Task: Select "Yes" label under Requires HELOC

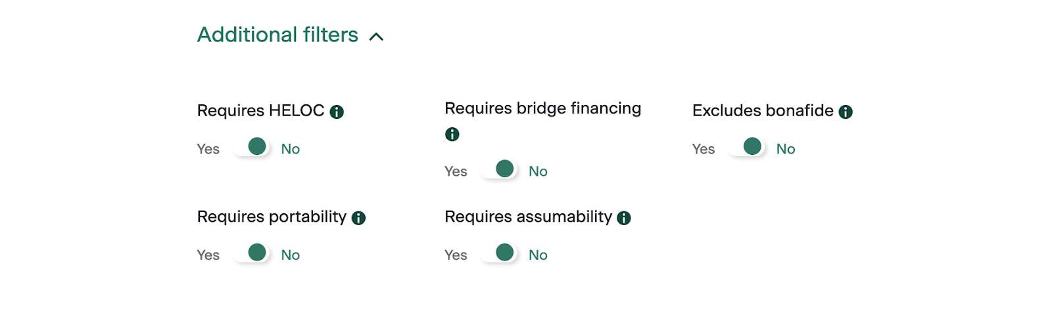Action: [x=208, y=149]
